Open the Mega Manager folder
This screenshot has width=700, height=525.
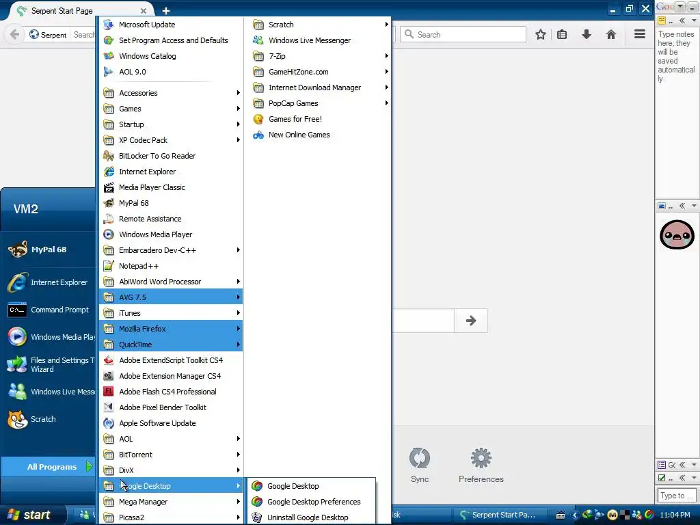point(171,502)
